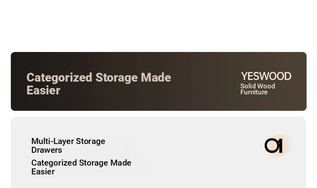317x188 pixels.
Task: Select the word Storage in banner headline
Action: [x=116, y=78]
